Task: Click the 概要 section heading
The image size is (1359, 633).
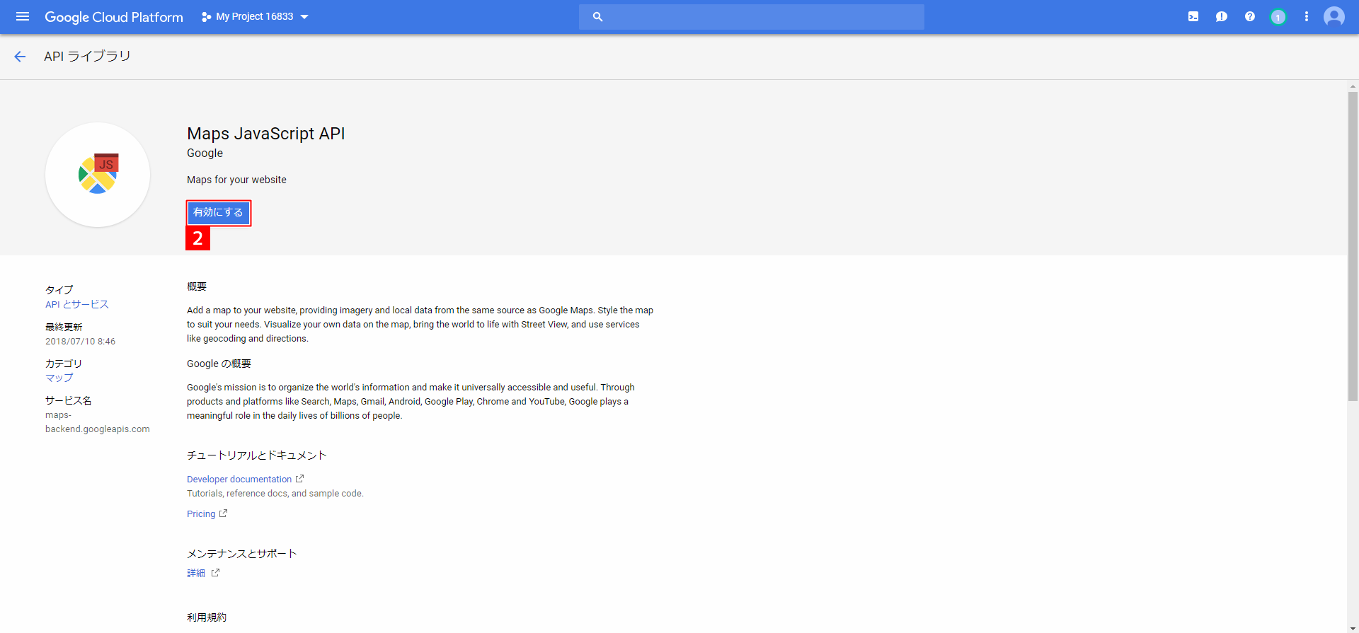Action: 197,286
